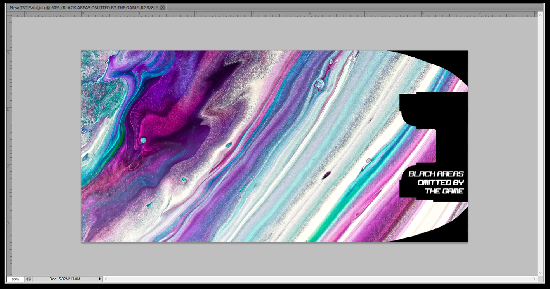The image size is (550, 289).
Task: Expand the status bar options black arrow
Action: [100, 279]
